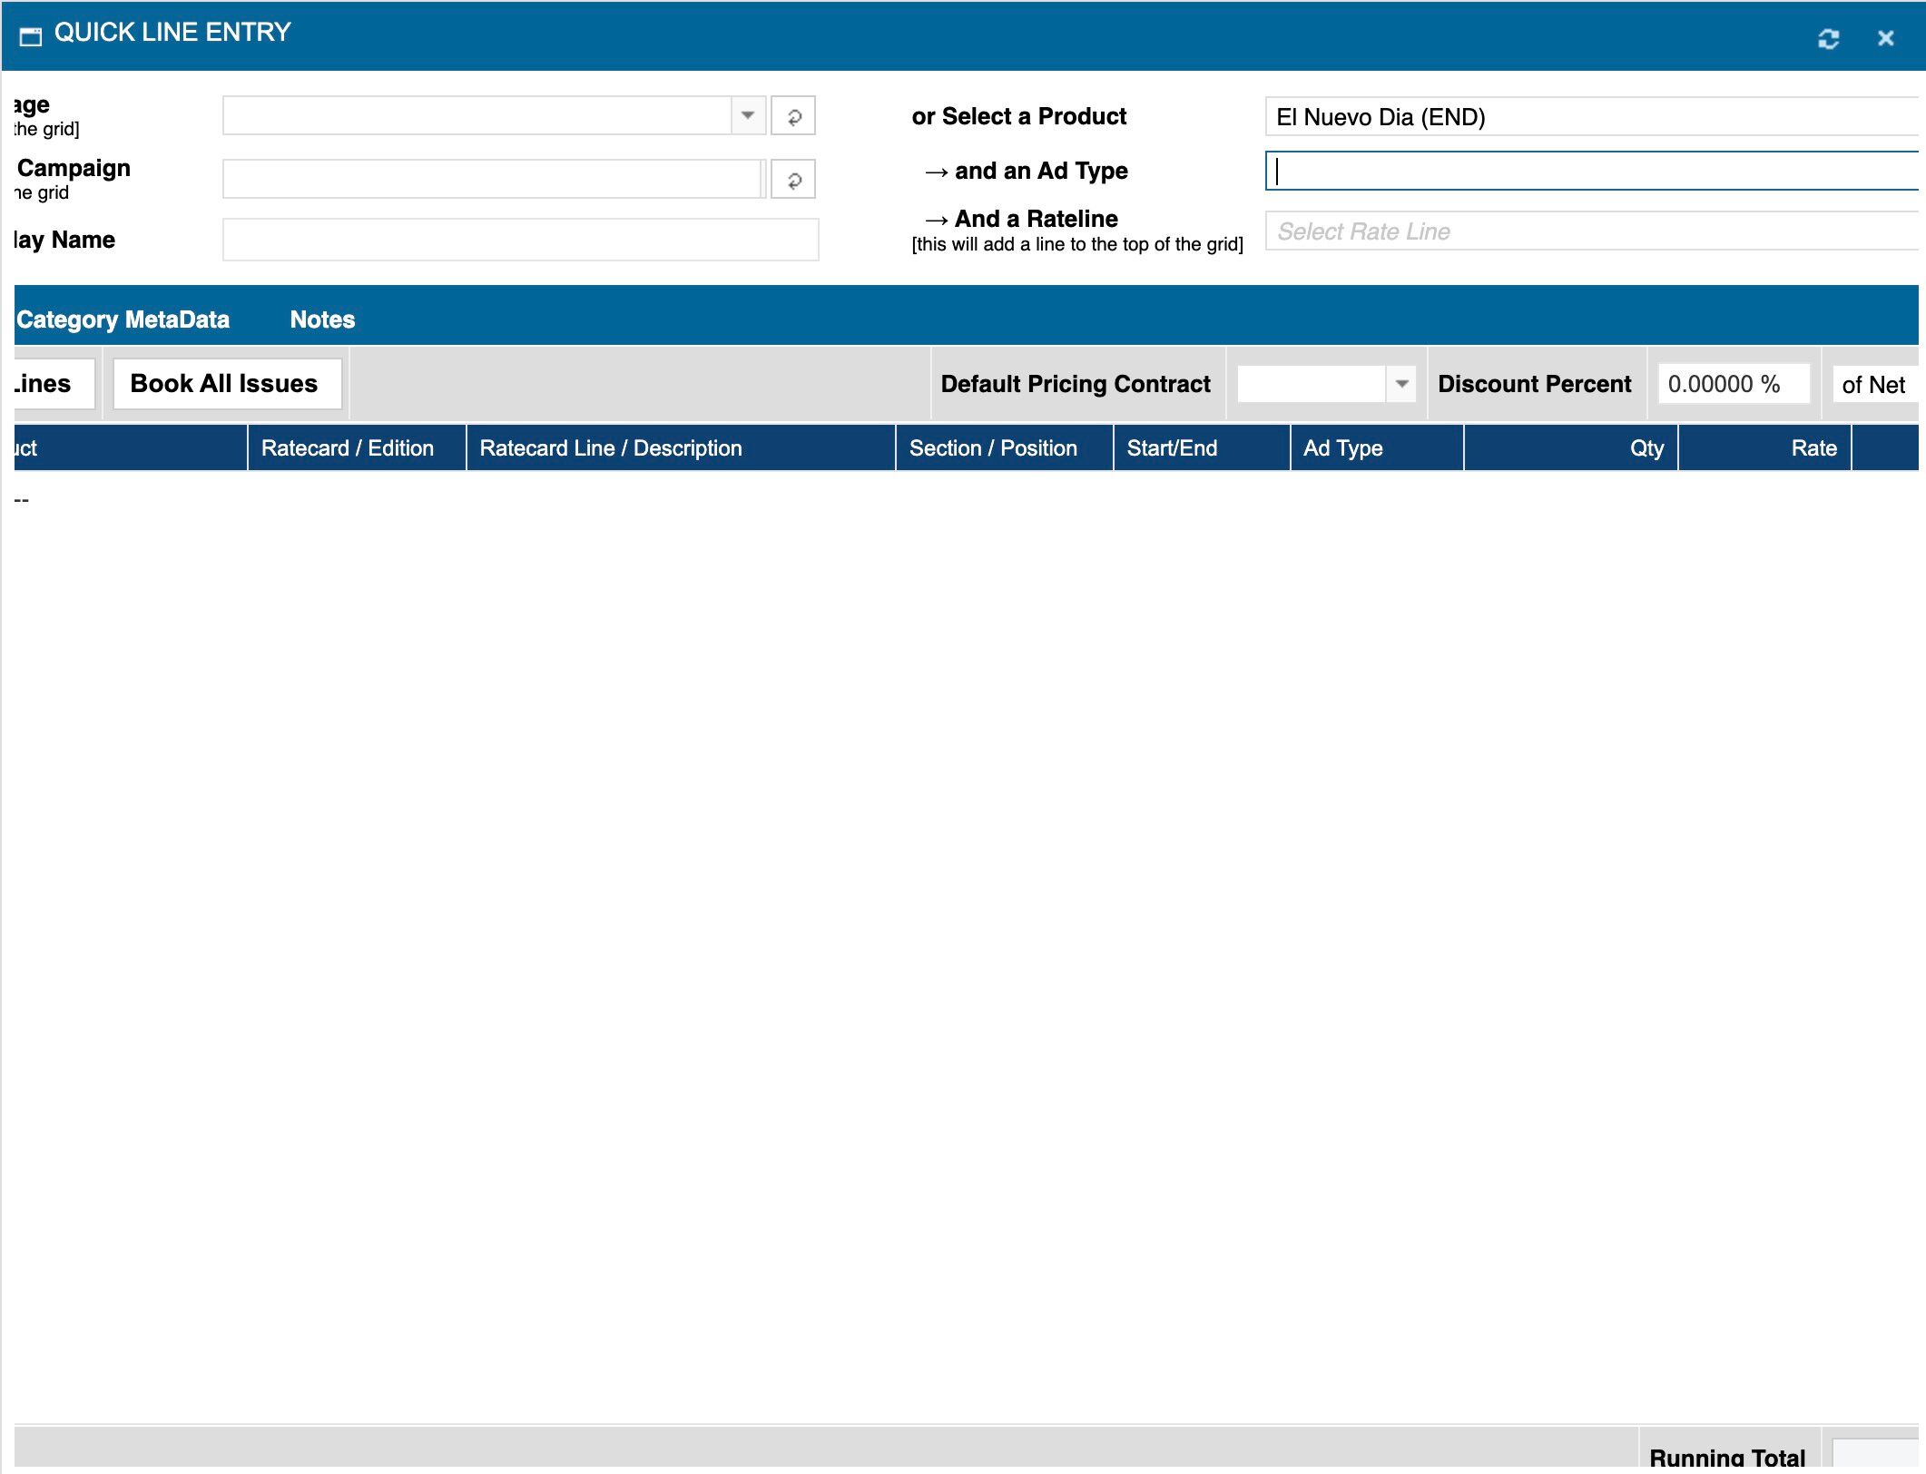Click the of Net button
The width and height of the screenshot is (1926, 1474).
pos(1872,385)
